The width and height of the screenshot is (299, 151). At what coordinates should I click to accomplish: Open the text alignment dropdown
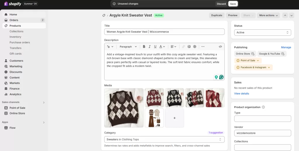[173, 47]
